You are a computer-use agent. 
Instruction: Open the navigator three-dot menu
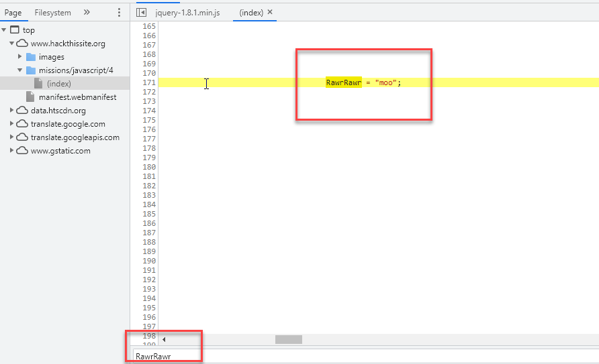[x=119, y=13]
